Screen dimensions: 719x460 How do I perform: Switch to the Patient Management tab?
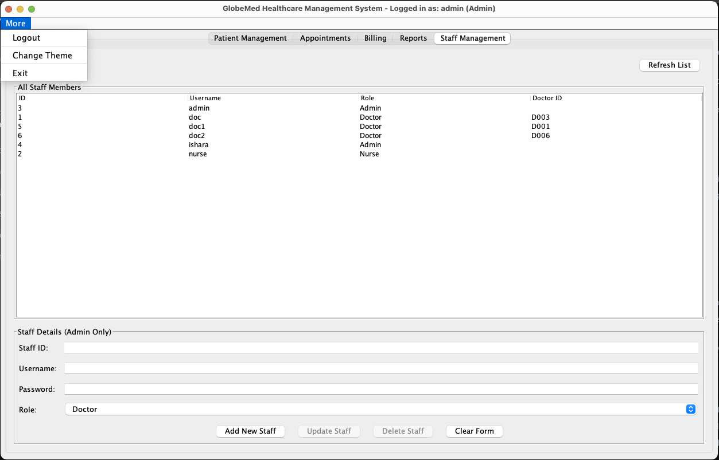coord(250,38)
